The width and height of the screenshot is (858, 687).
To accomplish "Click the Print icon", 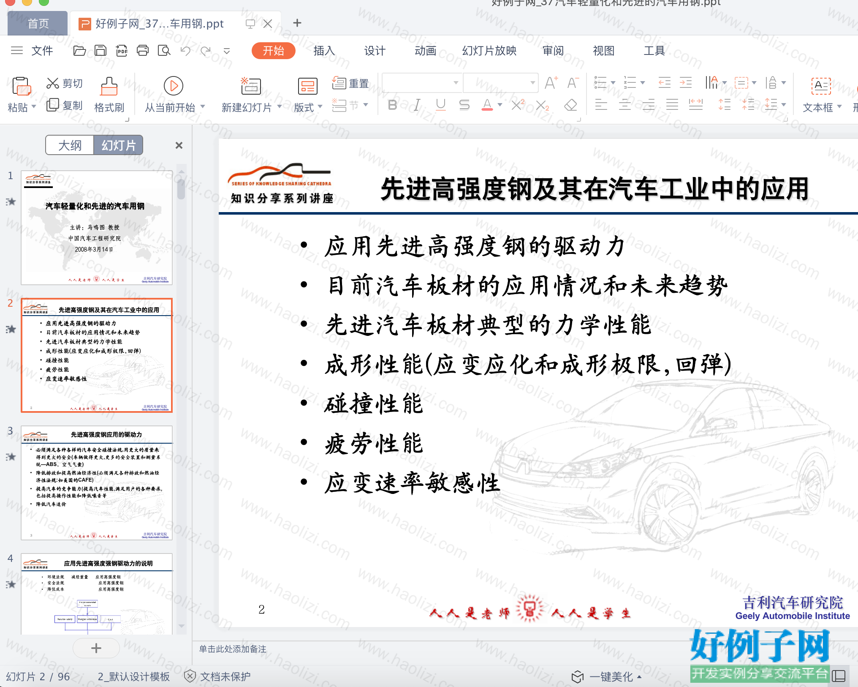I will pos(143,51).
